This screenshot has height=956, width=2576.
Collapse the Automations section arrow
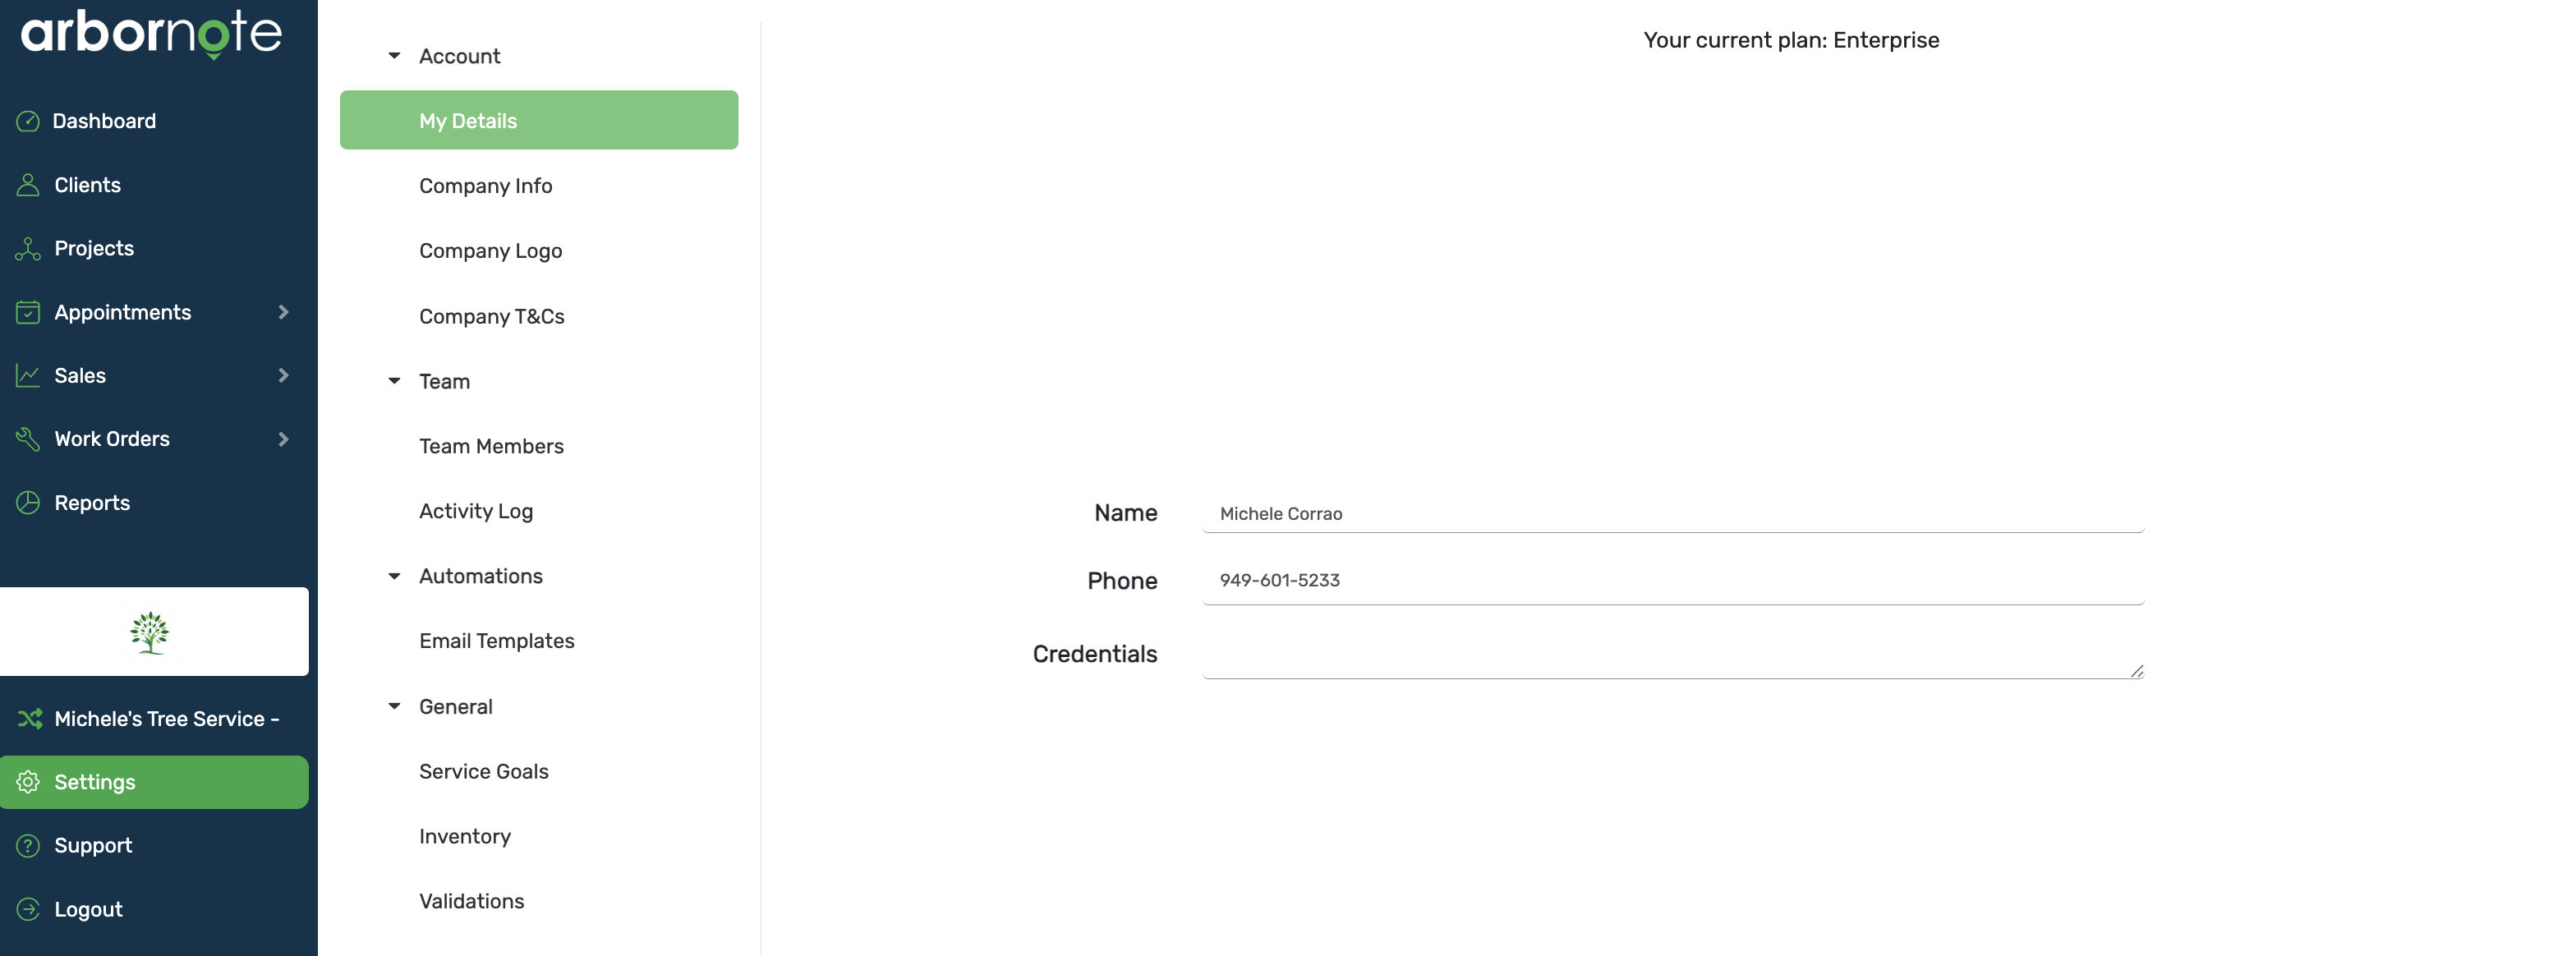tap(394, 576)
